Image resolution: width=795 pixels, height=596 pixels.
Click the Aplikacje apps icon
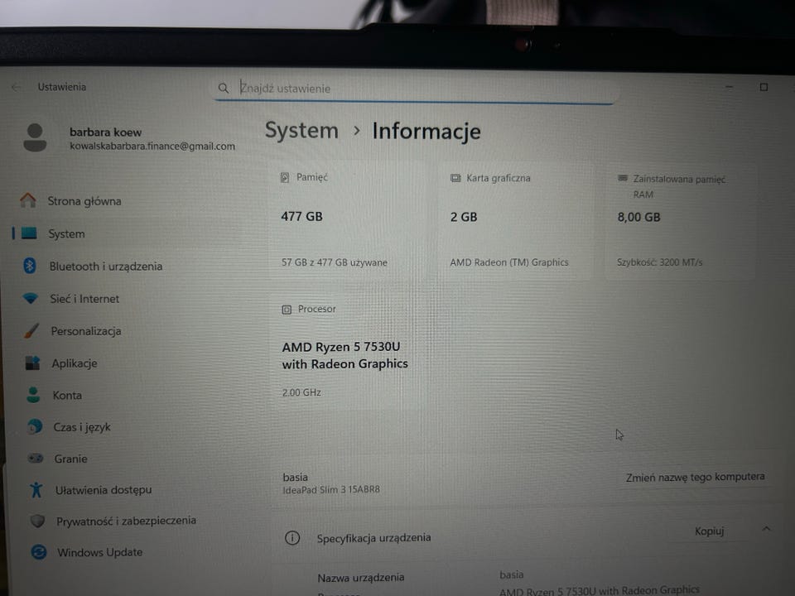(x=32, y=363)
